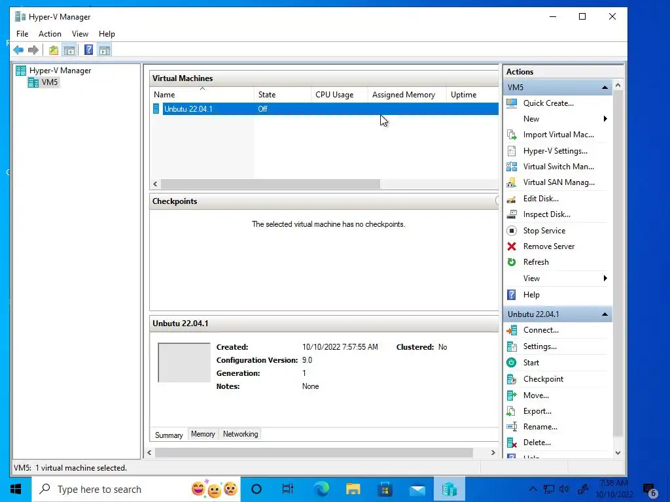Click the green Refresh icon
Viewport: 670px width, 502px height.
512,262
